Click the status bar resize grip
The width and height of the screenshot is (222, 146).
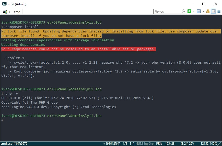coord(220,144)
